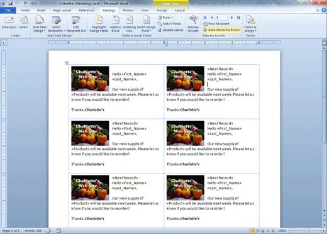
Task: Switch to the Page Layout tab
Action: pos(62,10)
